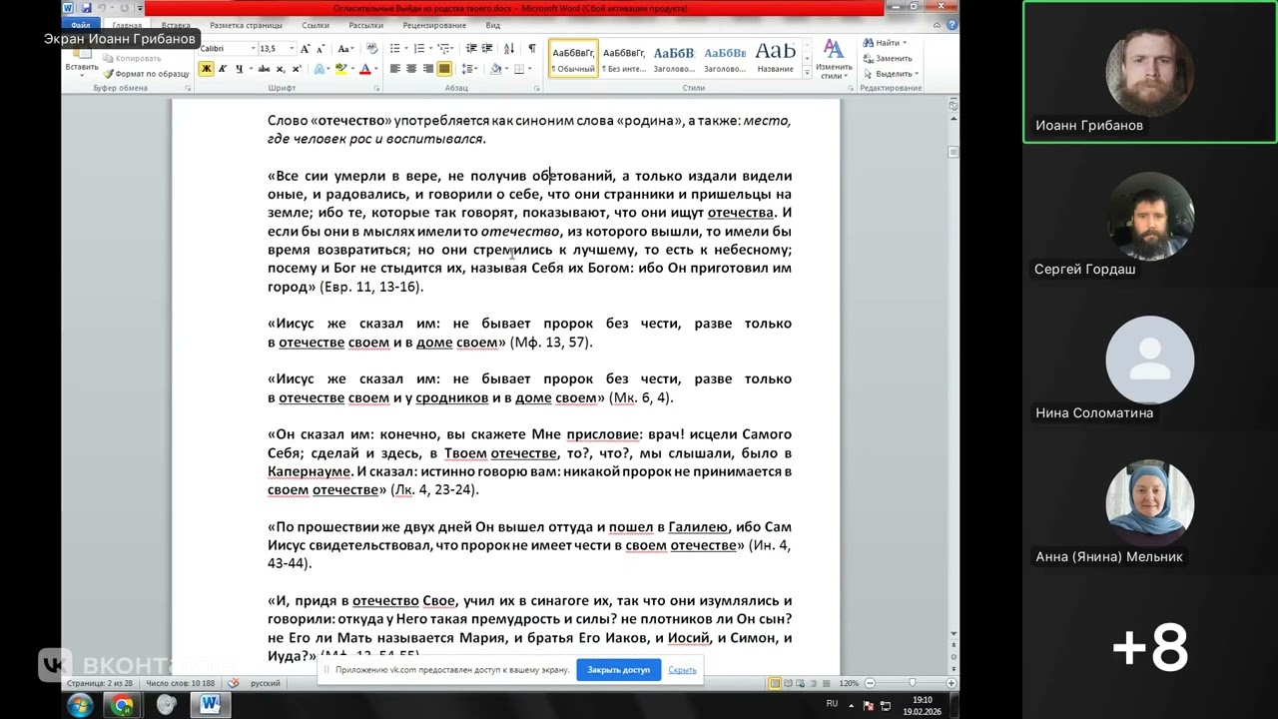This screenshot has height=719, width=1278.
Task: Increase font size with Grow Font
Action: click(305, 48)
